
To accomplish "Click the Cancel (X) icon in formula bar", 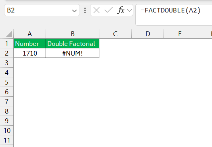I will 97,10.
